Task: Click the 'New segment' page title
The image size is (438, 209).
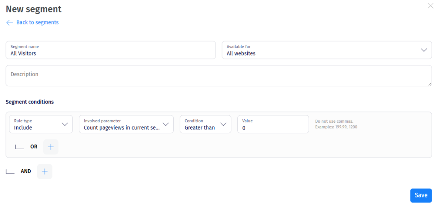Action: coord(33,9)
